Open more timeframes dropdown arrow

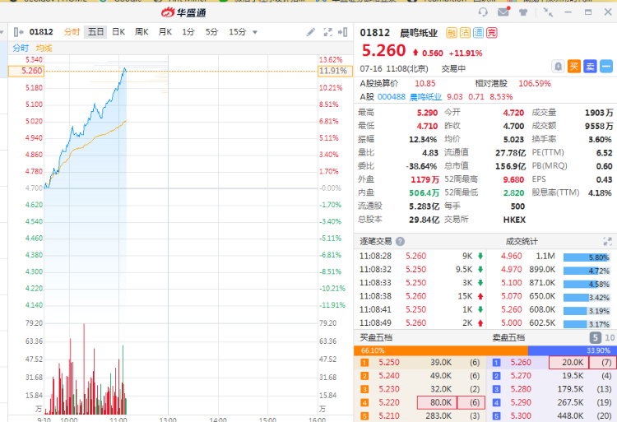(x=255, y=32)
